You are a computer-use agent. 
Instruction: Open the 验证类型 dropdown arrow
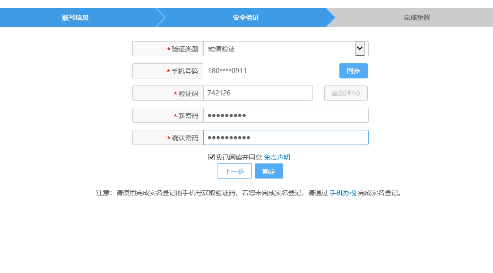pyautogui.click(x=360, y=49)
